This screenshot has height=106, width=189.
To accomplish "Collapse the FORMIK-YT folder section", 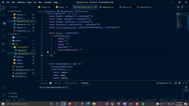I will [9, 34].
